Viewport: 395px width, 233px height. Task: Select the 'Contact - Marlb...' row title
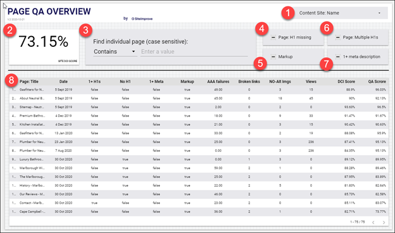32,203
